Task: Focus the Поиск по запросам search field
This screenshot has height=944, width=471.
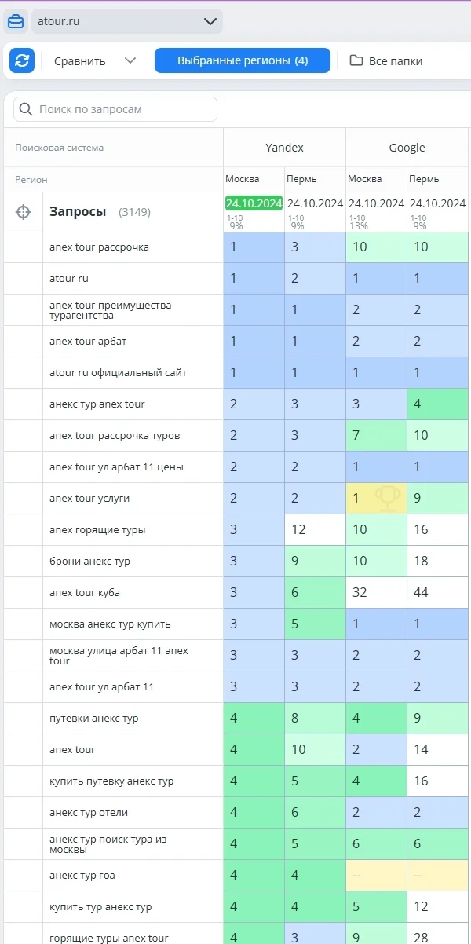Action: (124, 109)
